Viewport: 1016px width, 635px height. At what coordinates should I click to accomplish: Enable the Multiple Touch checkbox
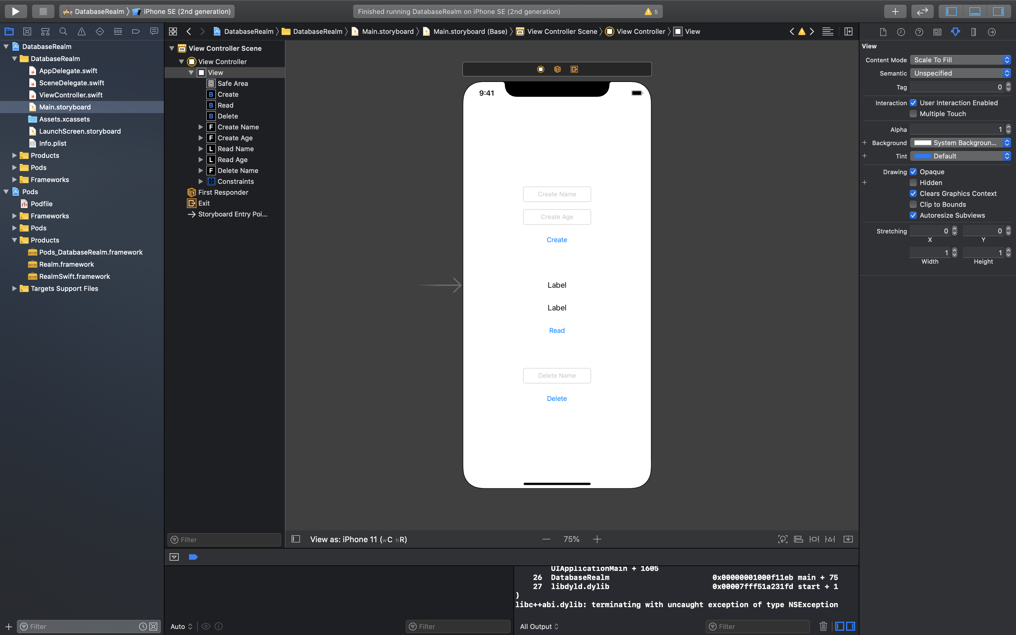913,114
